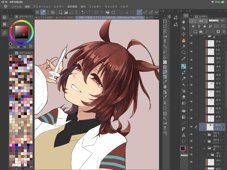
Task: Select the Airbrush tool
Action: coord(184,91)
